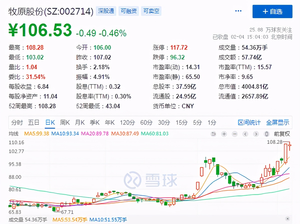Open the 年K yearly candlestick view
Screen dimensions: 300x224
pos(109,122)
